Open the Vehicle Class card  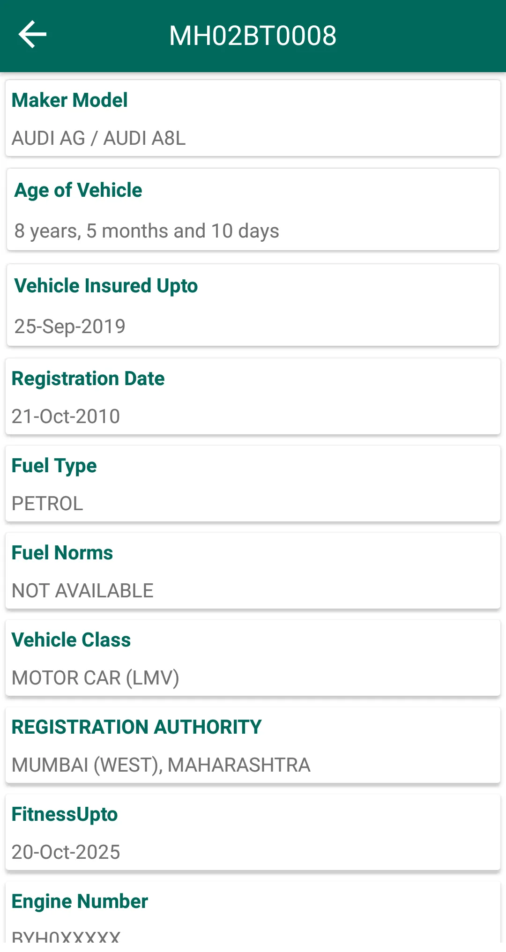(x=253, y=658)
